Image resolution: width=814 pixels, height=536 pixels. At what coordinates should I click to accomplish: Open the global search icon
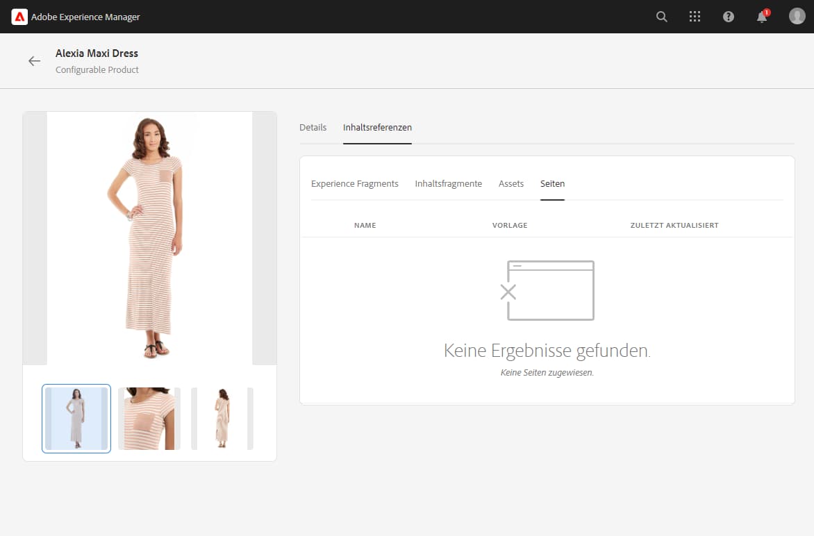(x=661, y=16)
